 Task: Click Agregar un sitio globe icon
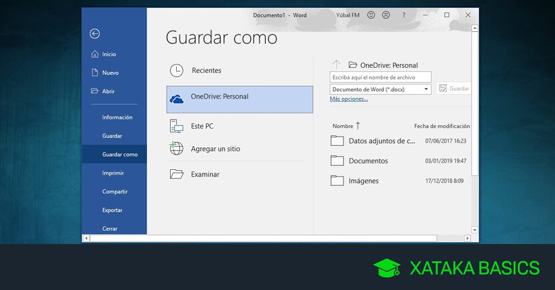[x=177, y=149]
